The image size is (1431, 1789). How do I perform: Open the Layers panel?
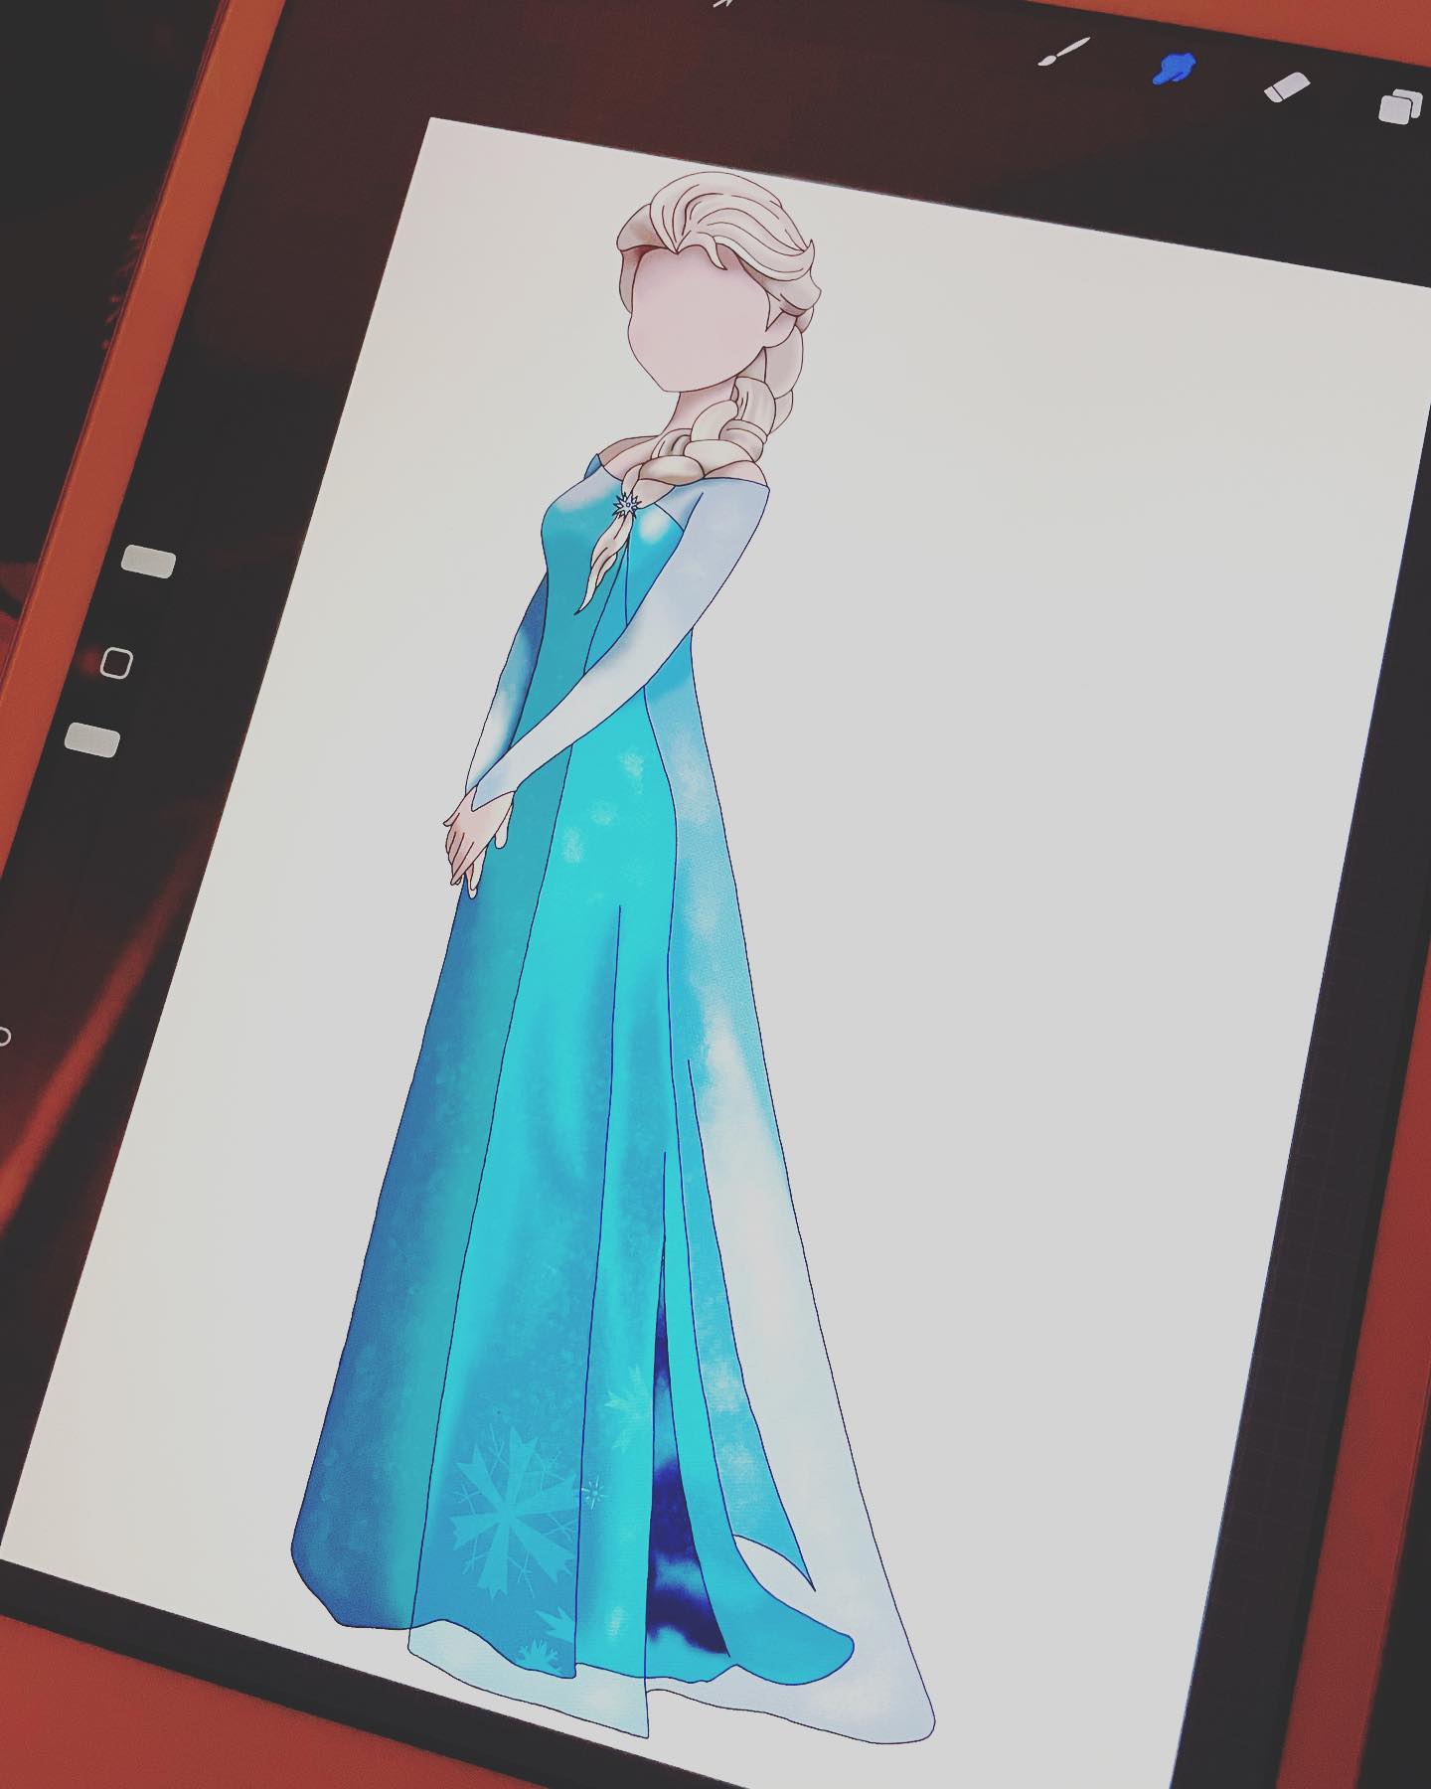pyautogui.click(x=1402, y=106)
